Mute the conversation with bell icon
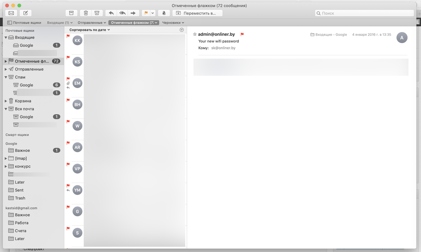Image resolution: width=421 pixels, height=252 pixels. click(164, 13)
